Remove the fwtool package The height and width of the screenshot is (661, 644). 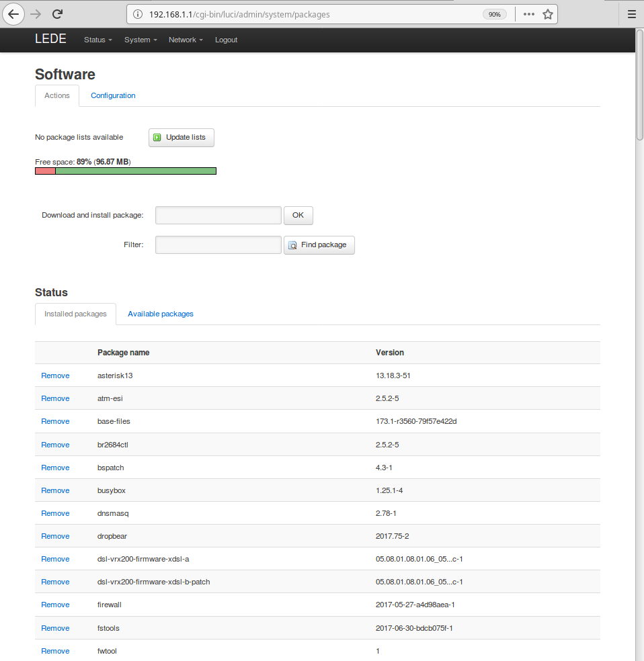(x=55, y=651)
